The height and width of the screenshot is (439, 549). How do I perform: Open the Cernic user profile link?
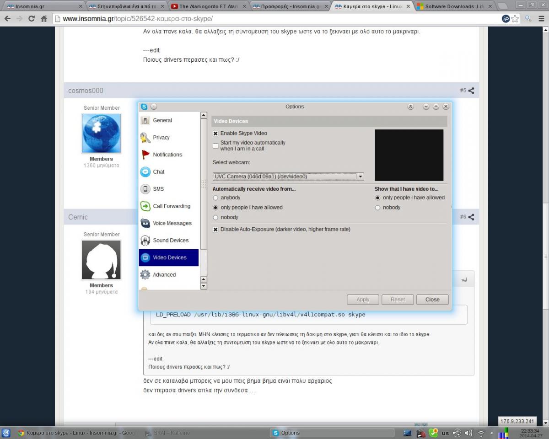tap(78, 217)
